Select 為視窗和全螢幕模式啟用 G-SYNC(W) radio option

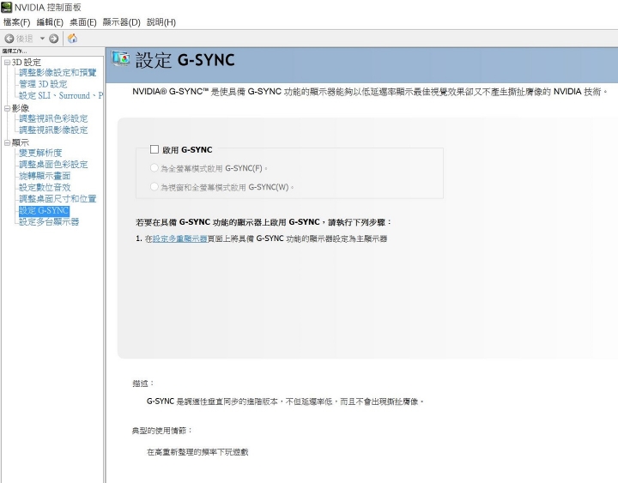154,186
